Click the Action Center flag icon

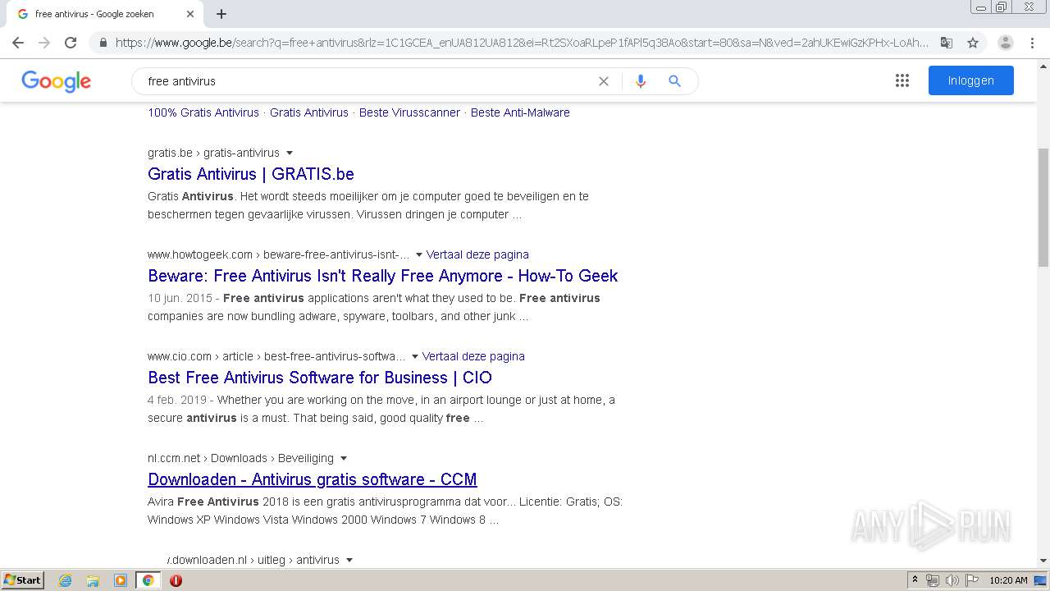pyautogui.click(x=971, y=580)
